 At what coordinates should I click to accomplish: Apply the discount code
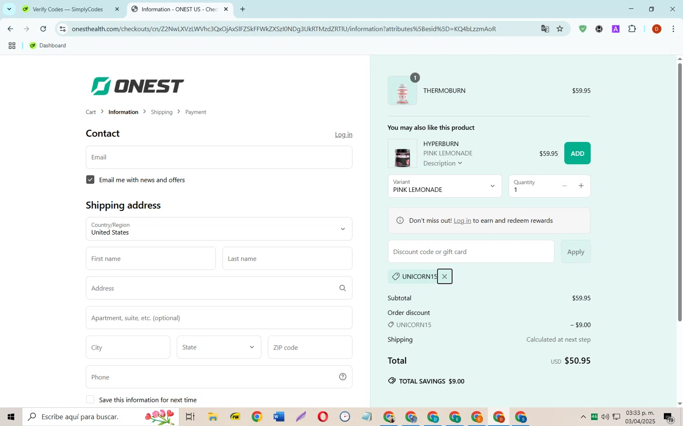point(576,251)
